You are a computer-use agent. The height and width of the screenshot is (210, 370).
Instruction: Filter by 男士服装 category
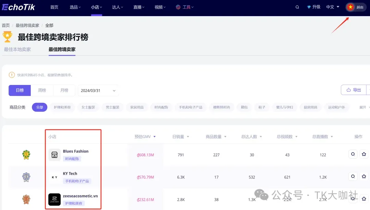pos(113,107)
